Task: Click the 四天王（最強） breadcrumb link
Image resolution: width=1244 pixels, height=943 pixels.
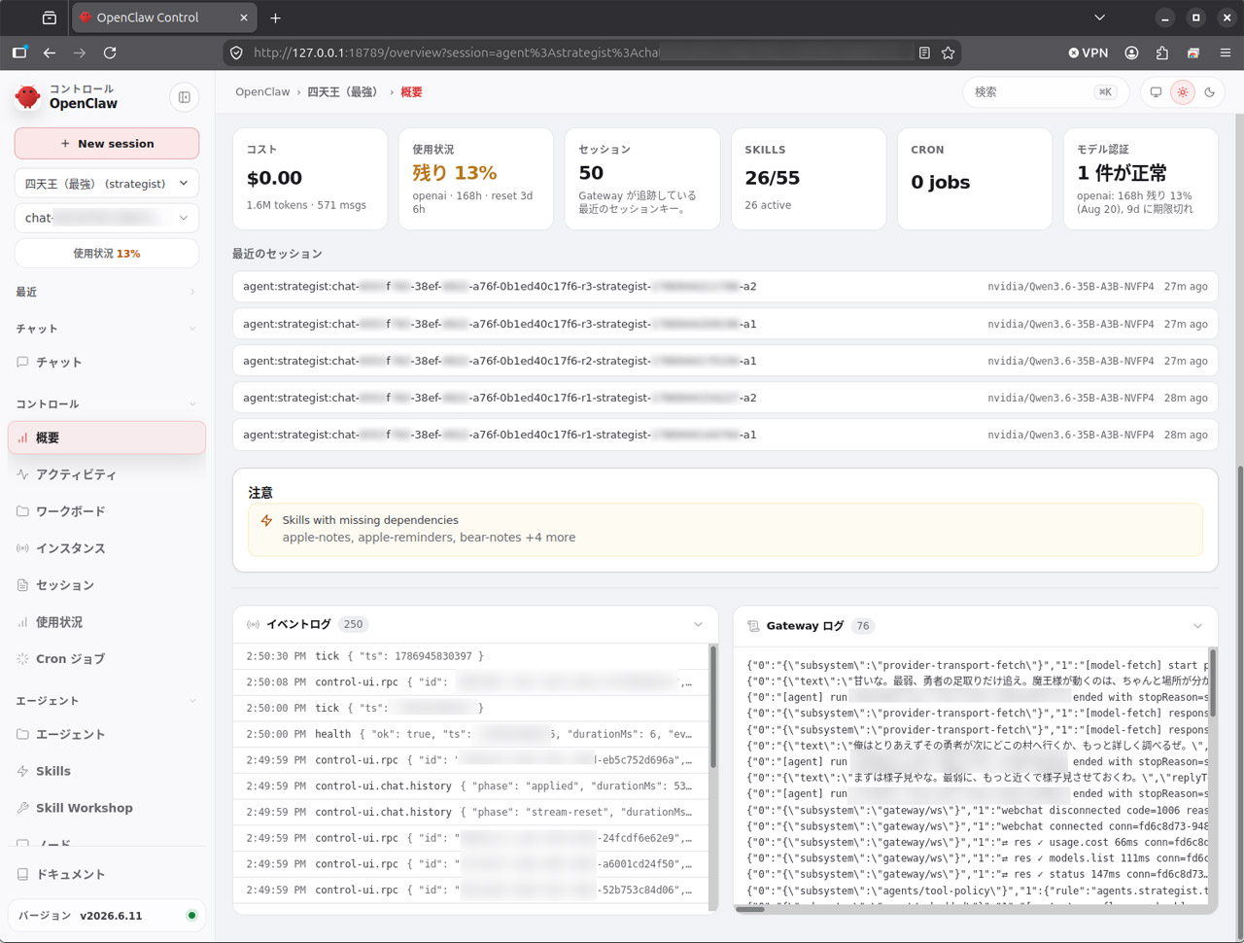Action: 342,92
